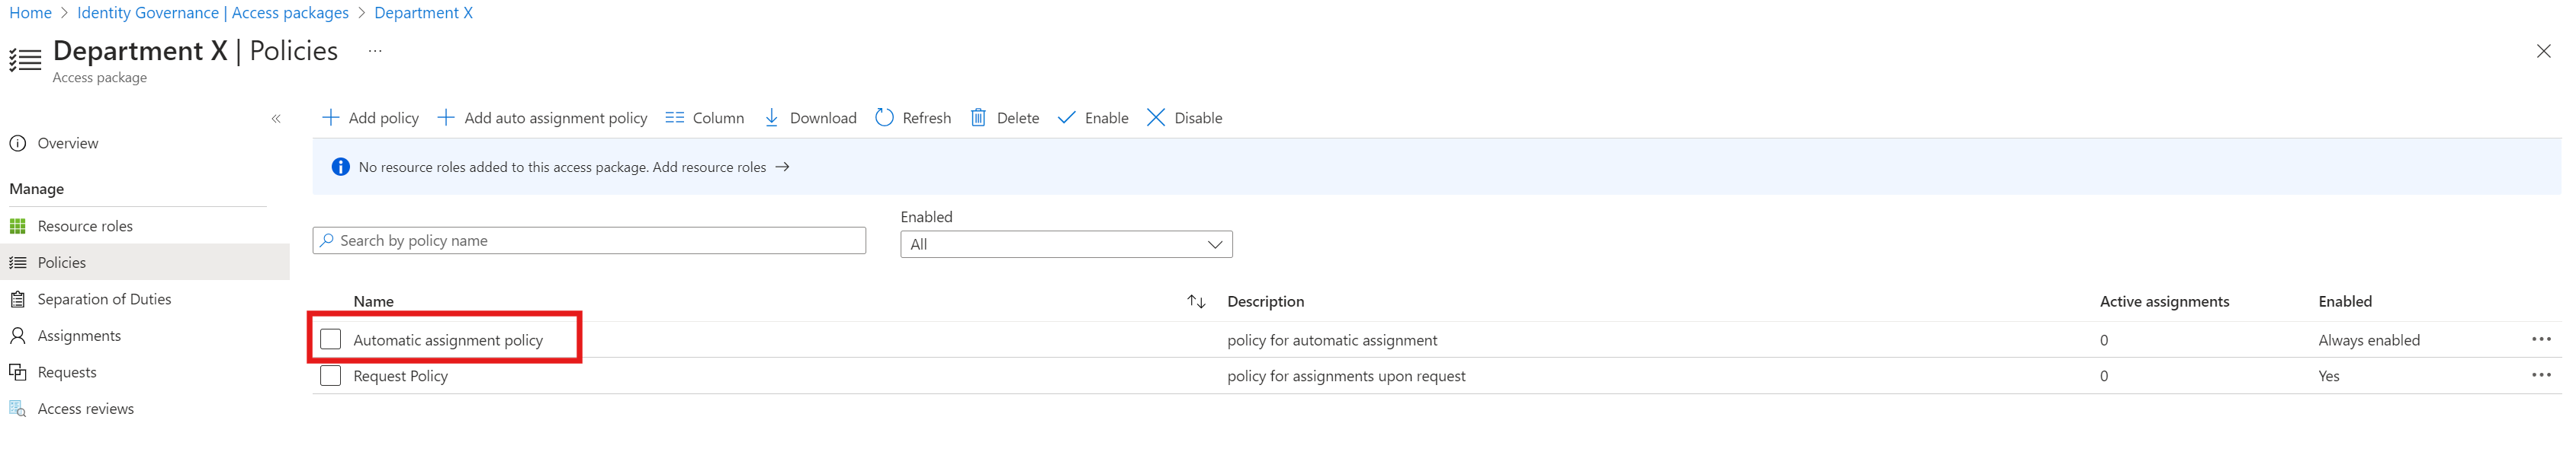Screen dimensions: 2576x452
Task: Go to Separation of Duties
Action: tap(104, 299)
